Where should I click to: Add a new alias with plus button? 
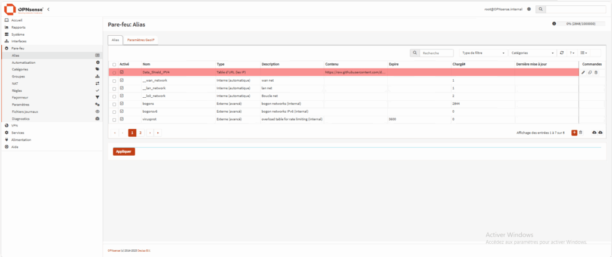(574, 132)
